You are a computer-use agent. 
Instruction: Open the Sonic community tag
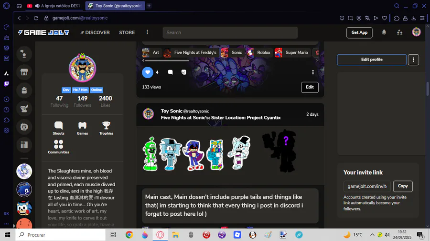click(232, 52)
